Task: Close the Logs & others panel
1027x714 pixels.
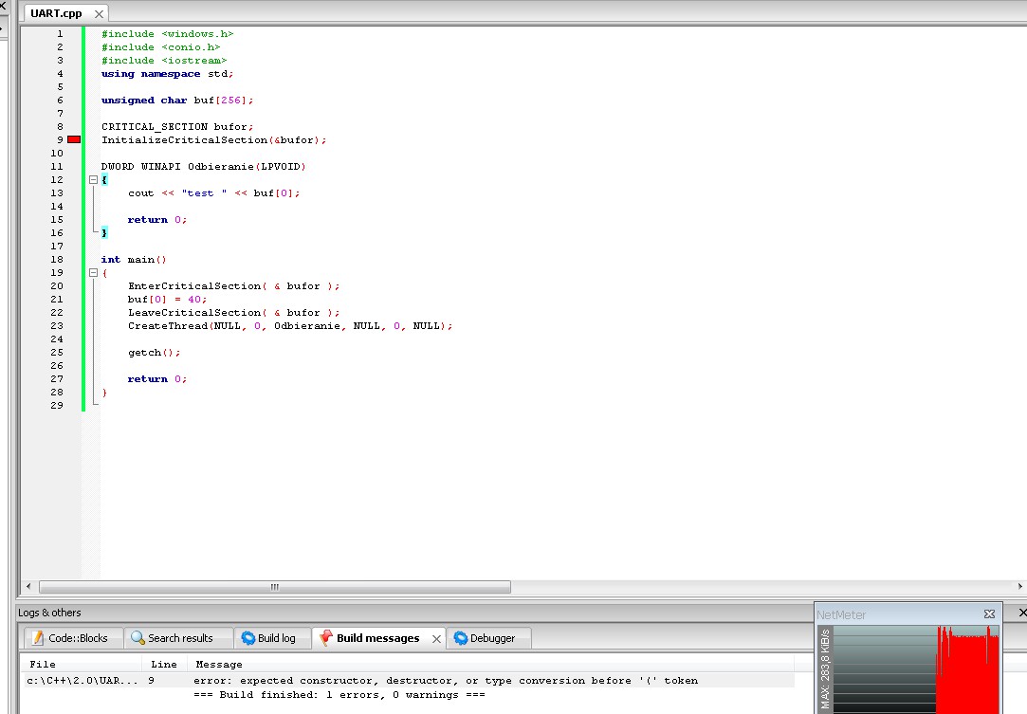Action: coord(1022,613)
